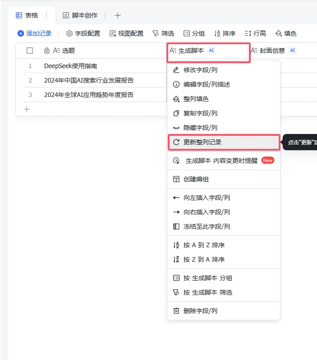Viewport: 317px width, 360px height.
Task: Add a new row with the plus below table
Action: [27, 109]
